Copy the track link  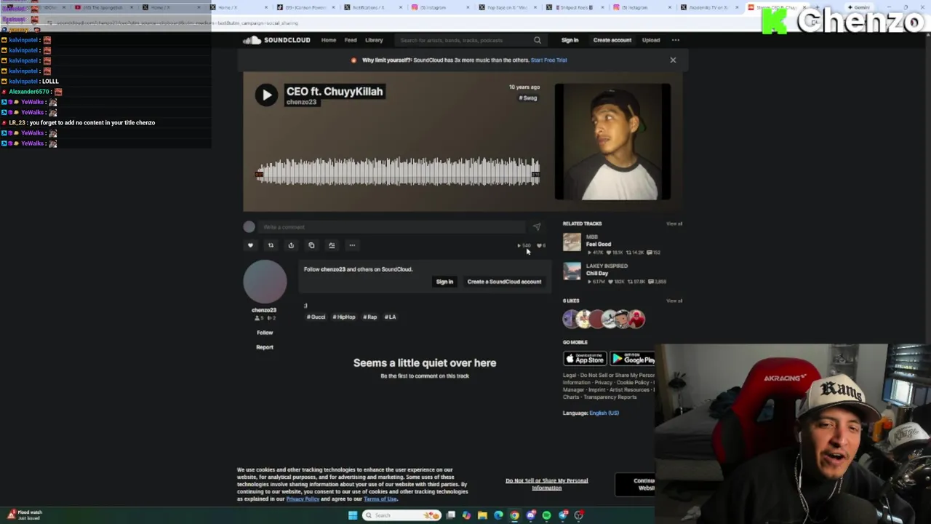tap(311, 245)
